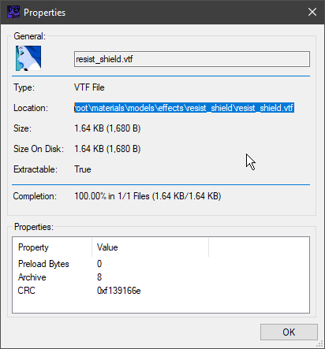325x349 pixels.
Task: Click the Archive value 8
Action: coord(99,277)
